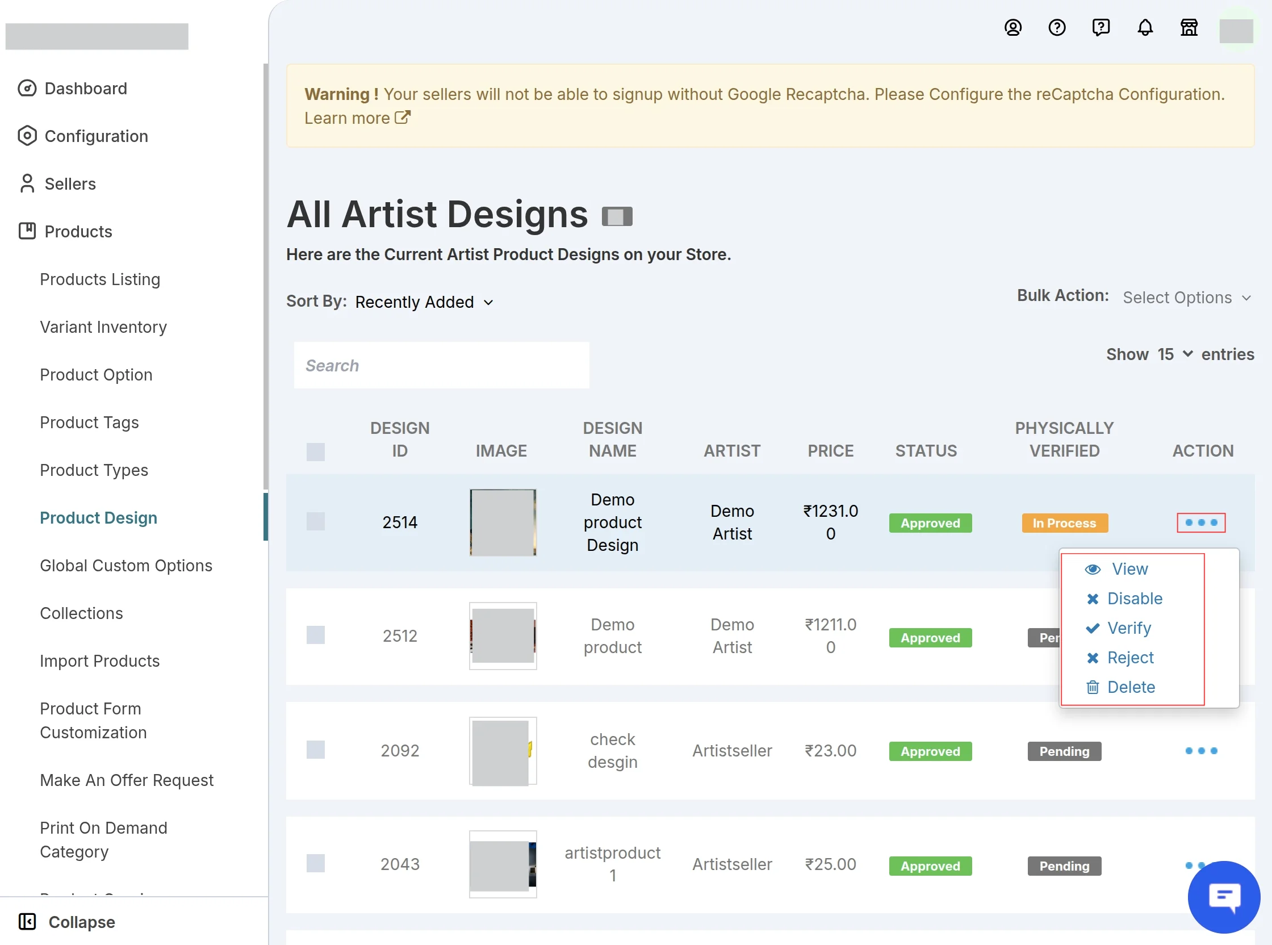The image size is (1272, 945).
Task: Click the Collapse label in sidebar footer
Action: tap(82, 922)
